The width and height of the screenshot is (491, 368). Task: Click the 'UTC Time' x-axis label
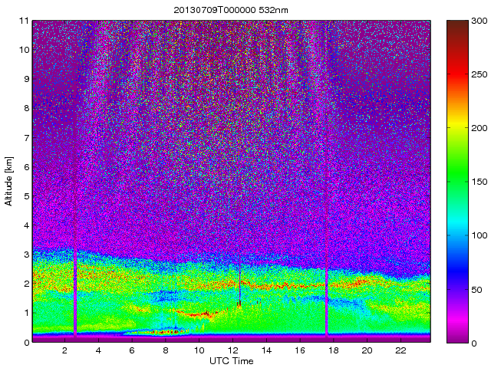pyautogui.click(x=231, y=361)
